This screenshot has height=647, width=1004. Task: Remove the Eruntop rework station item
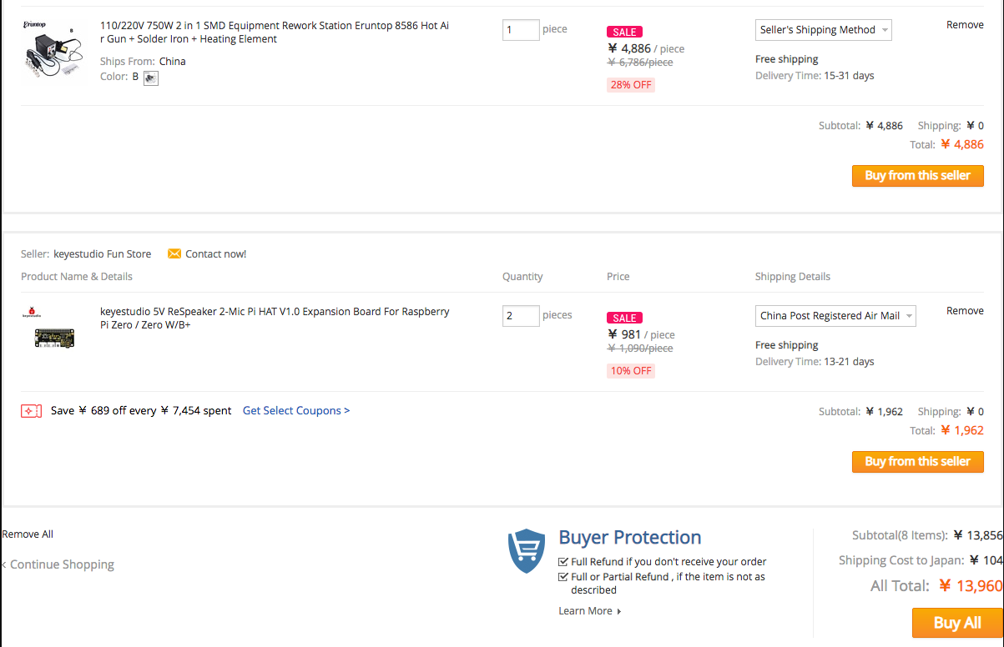965,25
